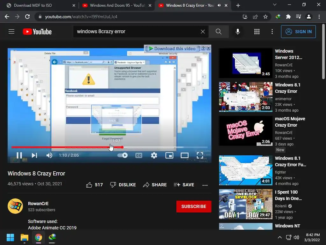Close the download video bar

[x=208, y=48]
